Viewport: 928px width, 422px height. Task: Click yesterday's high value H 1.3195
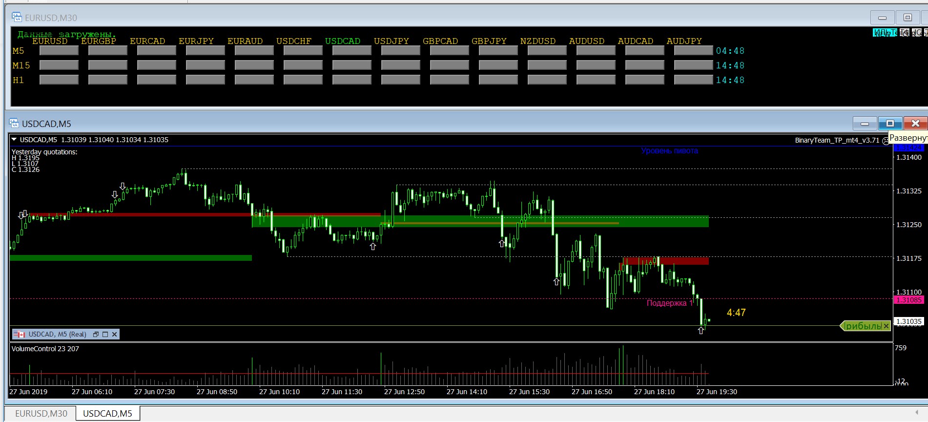(25, 158)
